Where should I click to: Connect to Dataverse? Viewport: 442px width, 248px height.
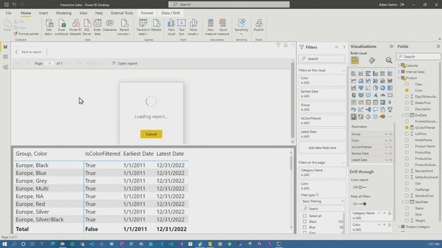(x=110, y=25)
